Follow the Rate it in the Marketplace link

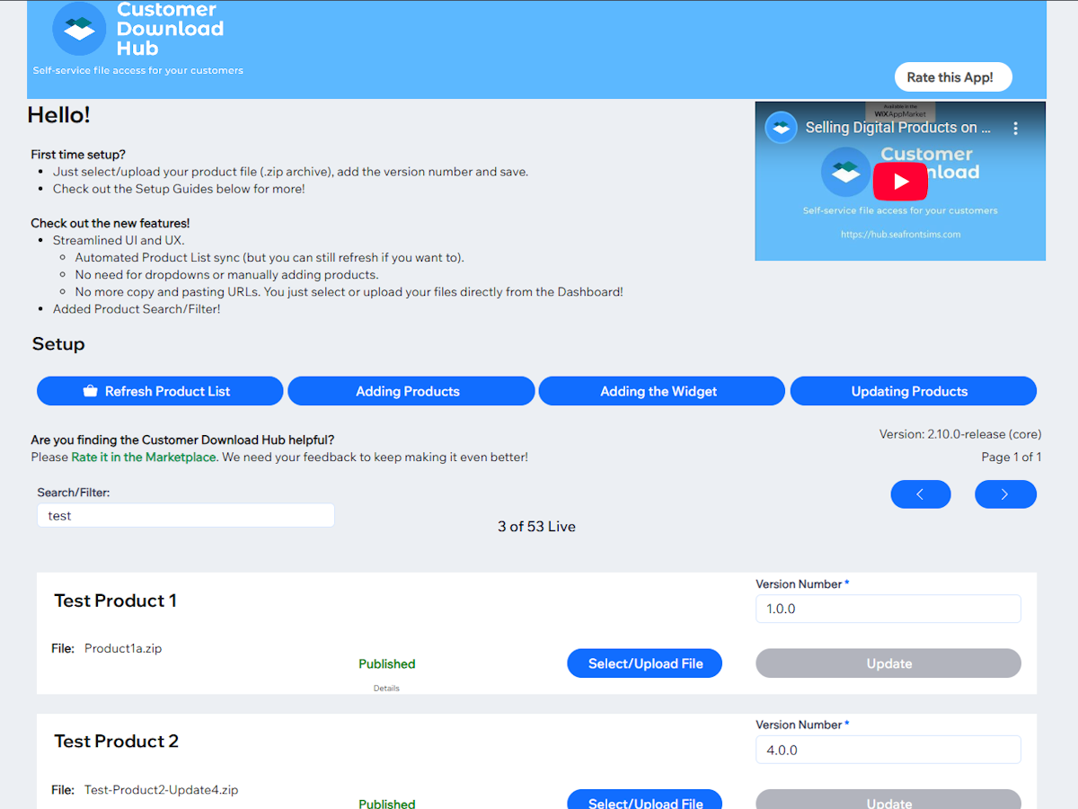click(144, 457)
